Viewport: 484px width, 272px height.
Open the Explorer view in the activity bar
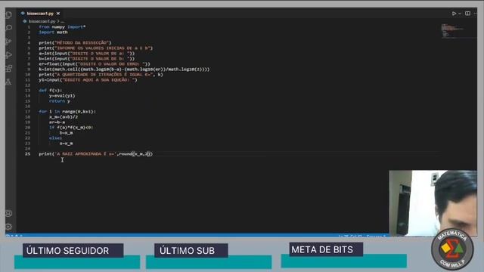(8, 14)
